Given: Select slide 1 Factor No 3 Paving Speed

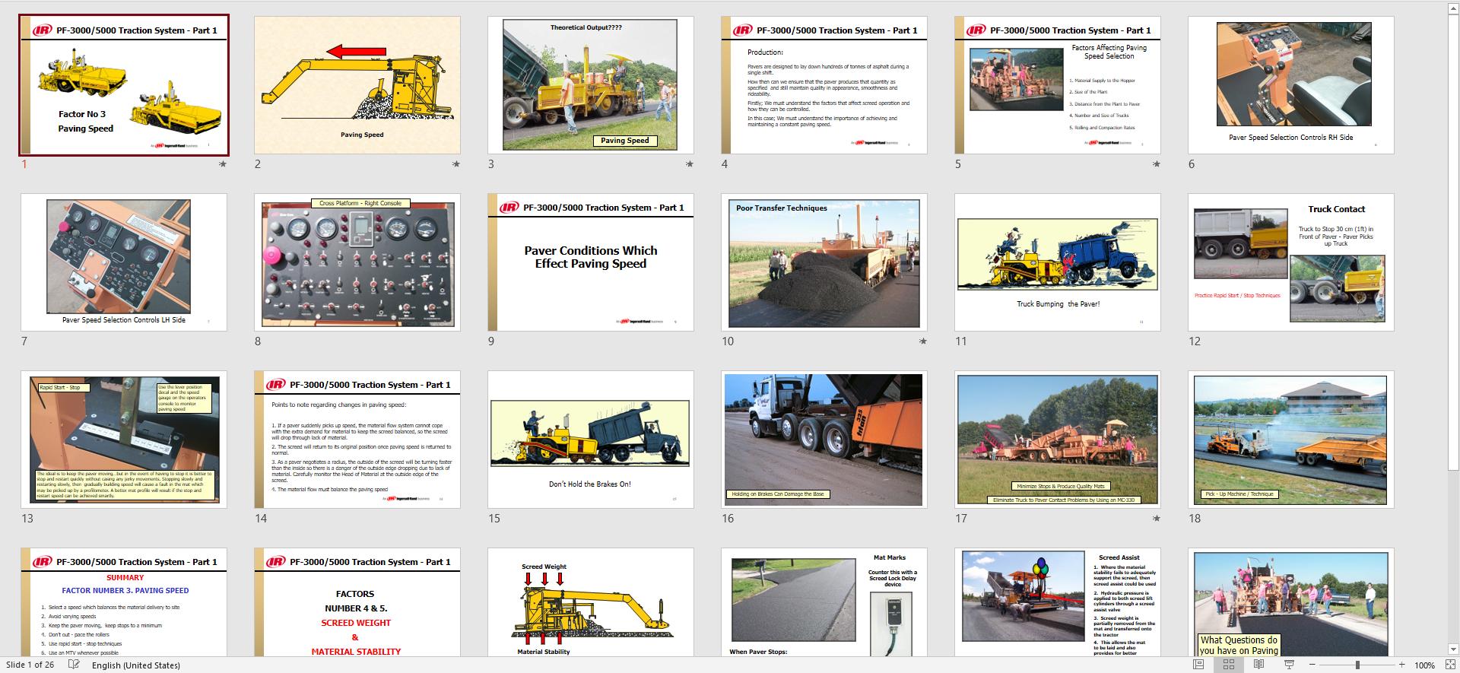Looking at the screenshot, I should (x=124, y=85).
